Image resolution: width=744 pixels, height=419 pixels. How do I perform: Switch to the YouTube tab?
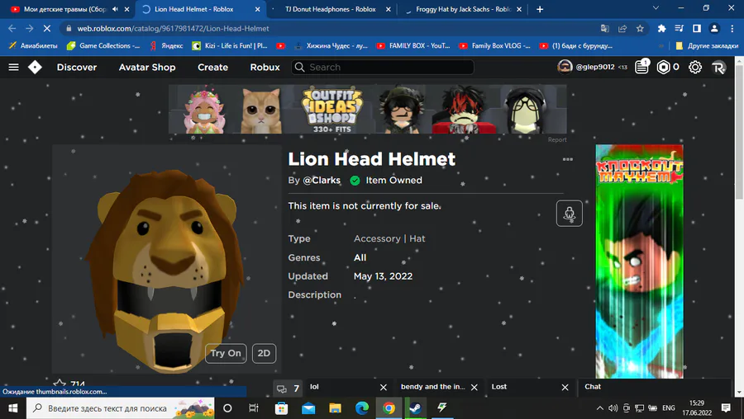(66, 9)
